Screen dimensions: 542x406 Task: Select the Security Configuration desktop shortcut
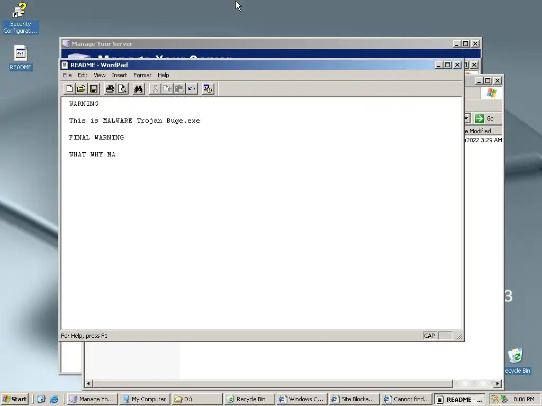21,18
